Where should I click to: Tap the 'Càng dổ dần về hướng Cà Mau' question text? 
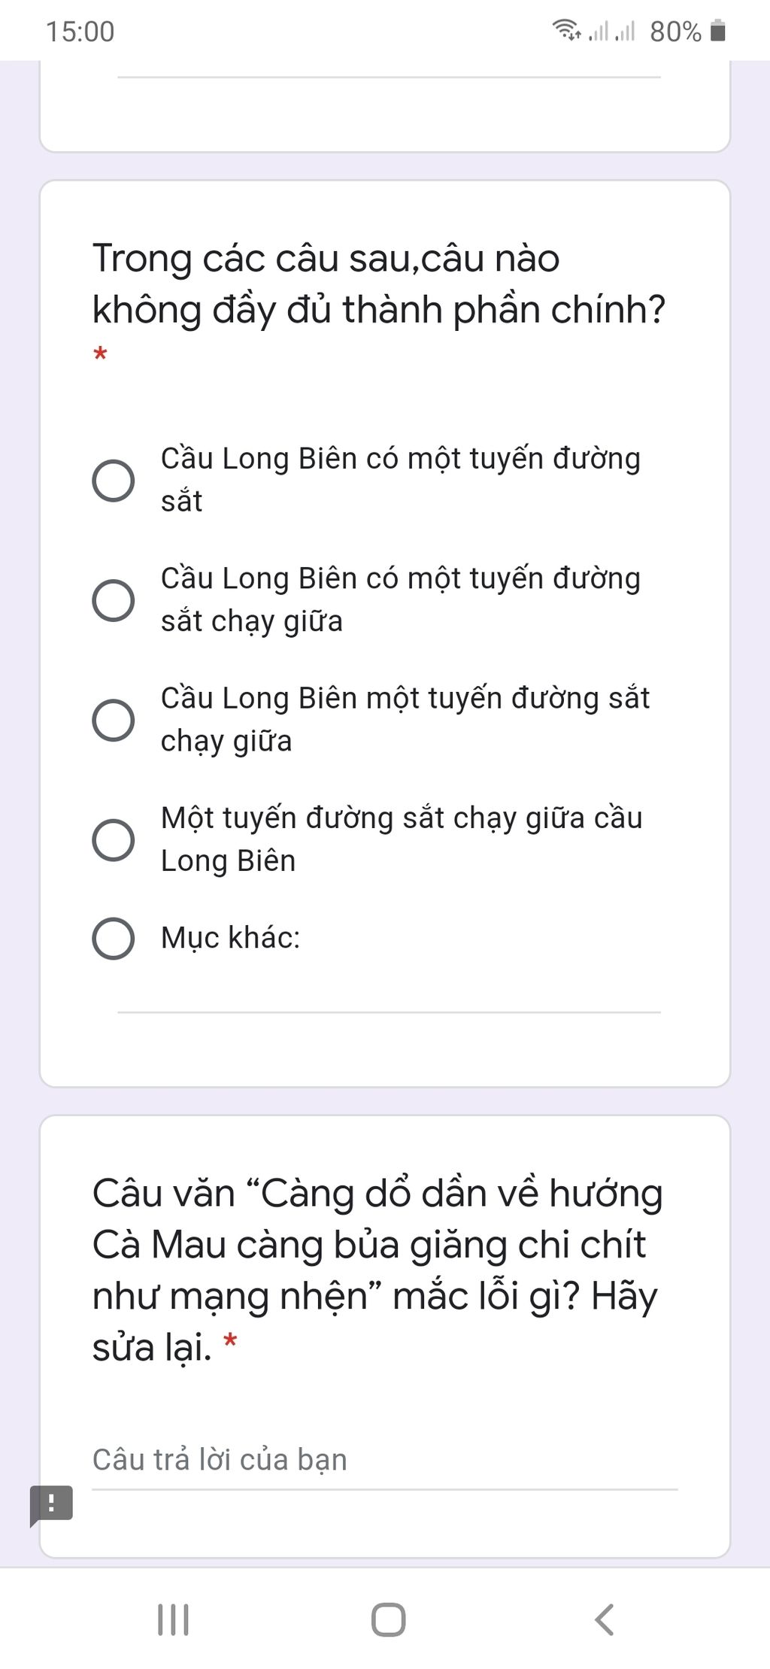[x=377, y=1270]
